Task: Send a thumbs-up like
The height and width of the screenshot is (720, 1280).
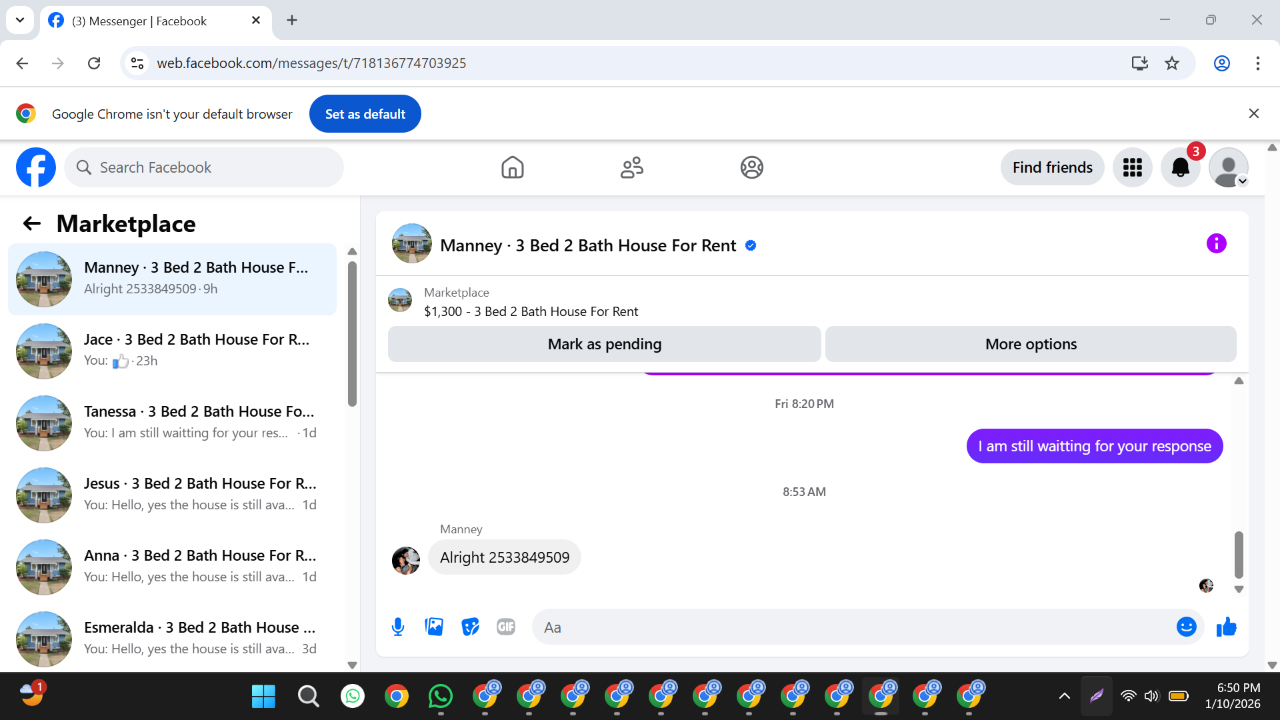Action: 1226,627
